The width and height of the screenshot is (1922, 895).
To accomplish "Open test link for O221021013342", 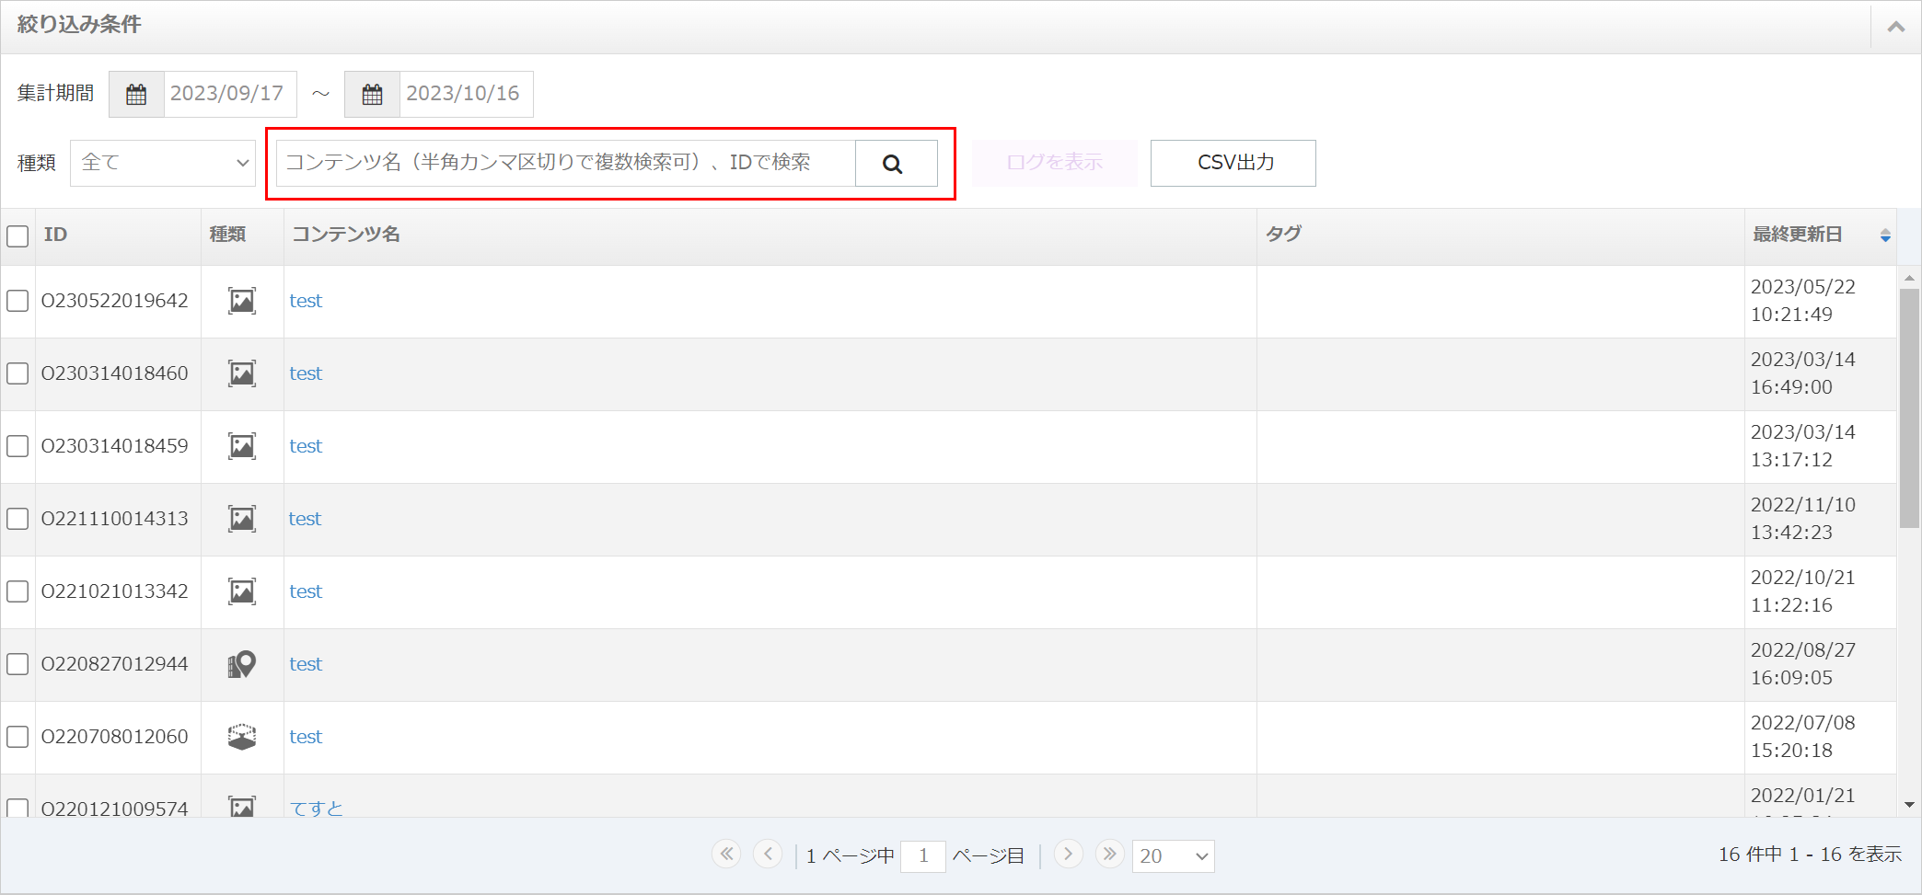I will (306, 591).
